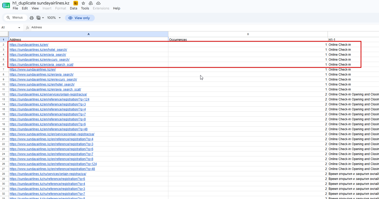379x199 pixels.
Task: Add a shortcut to Drive
Action: [91, 3]
